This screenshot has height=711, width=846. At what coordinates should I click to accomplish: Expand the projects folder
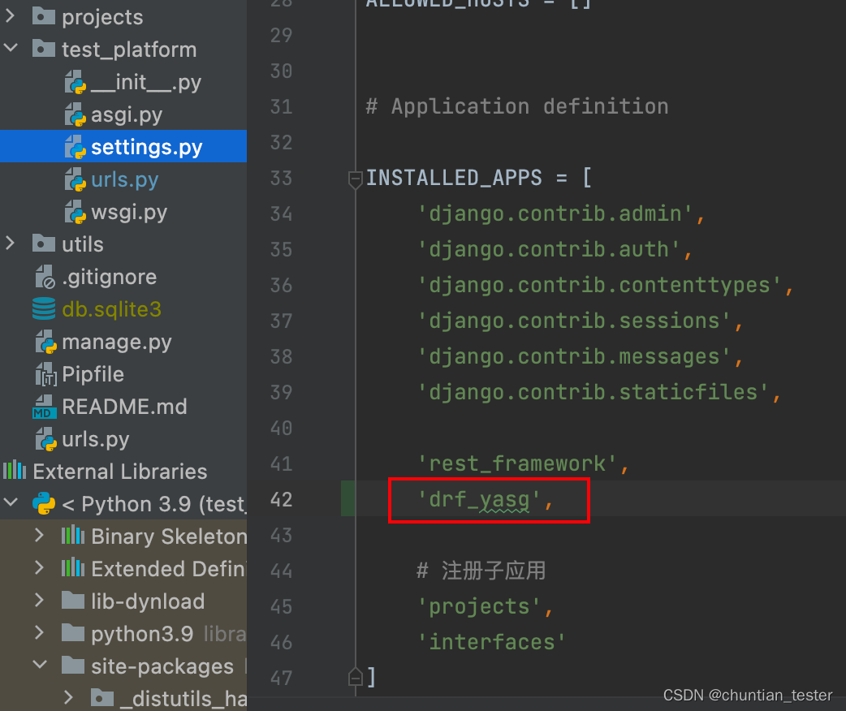(x=11, y=16)
